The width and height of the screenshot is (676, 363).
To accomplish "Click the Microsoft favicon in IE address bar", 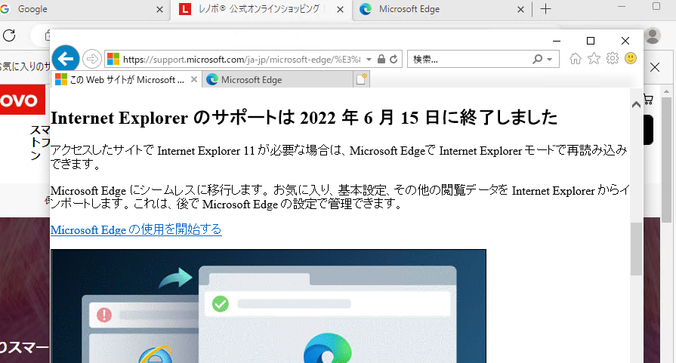I will click(113, 59).
